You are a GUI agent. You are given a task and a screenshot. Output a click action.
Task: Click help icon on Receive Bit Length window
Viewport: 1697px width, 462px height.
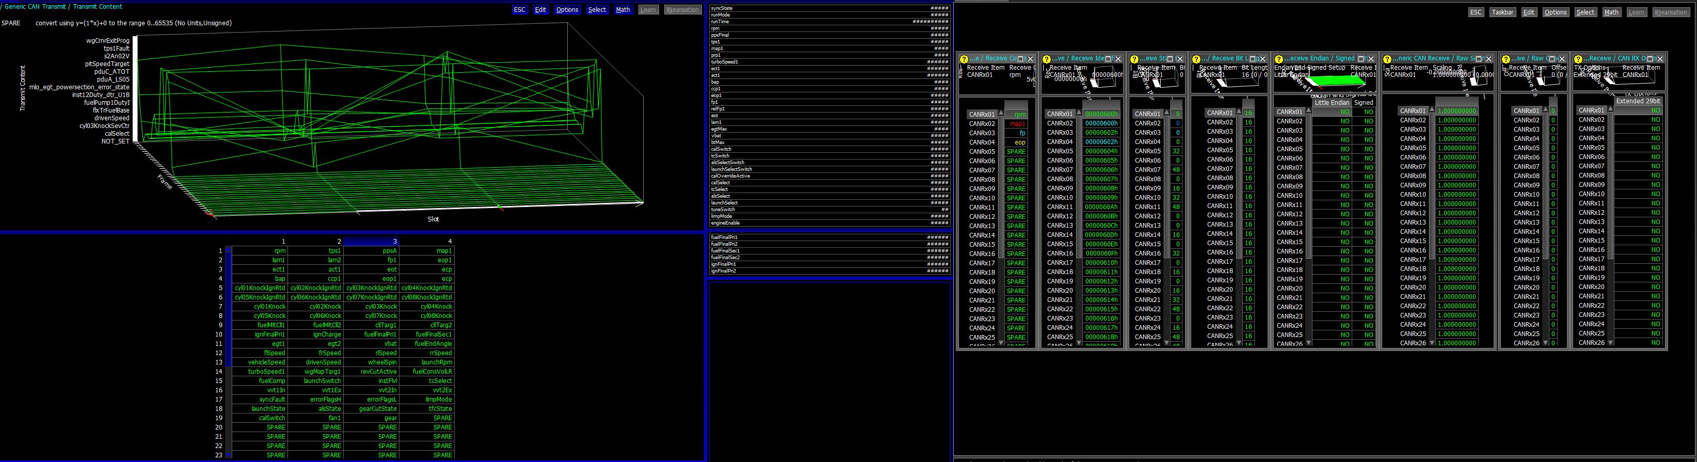tap(1196, 59)
